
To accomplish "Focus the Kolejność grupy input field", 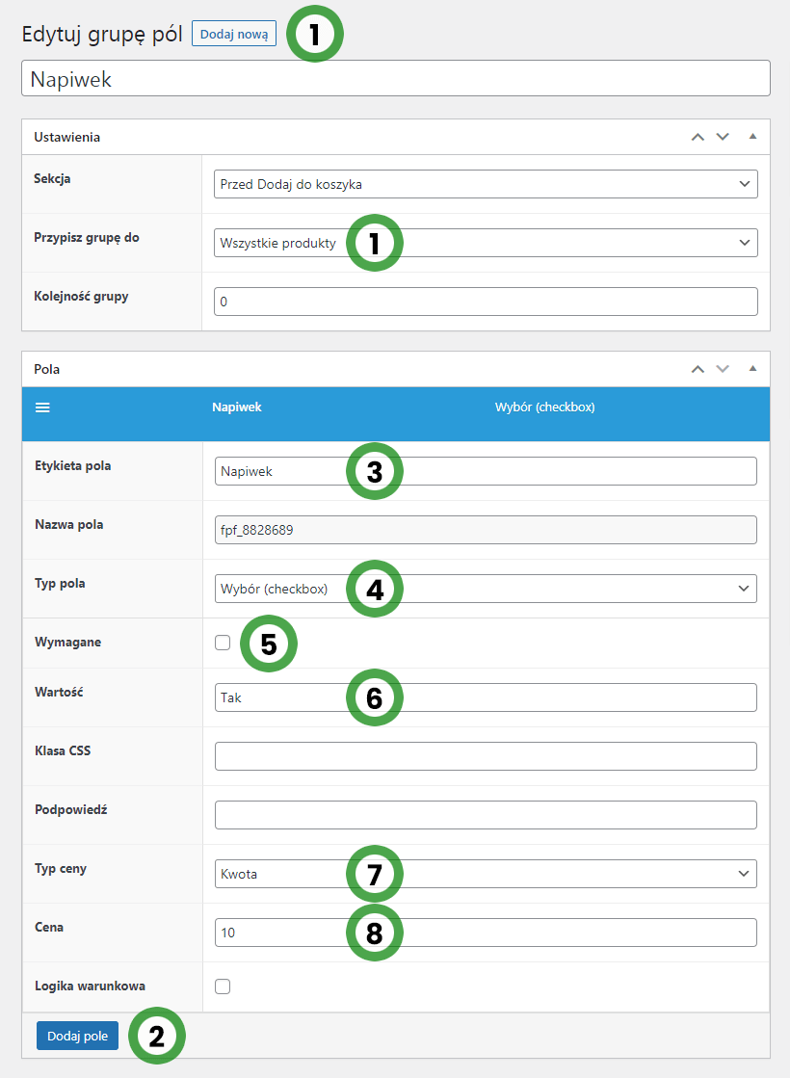I will point(485,302).
